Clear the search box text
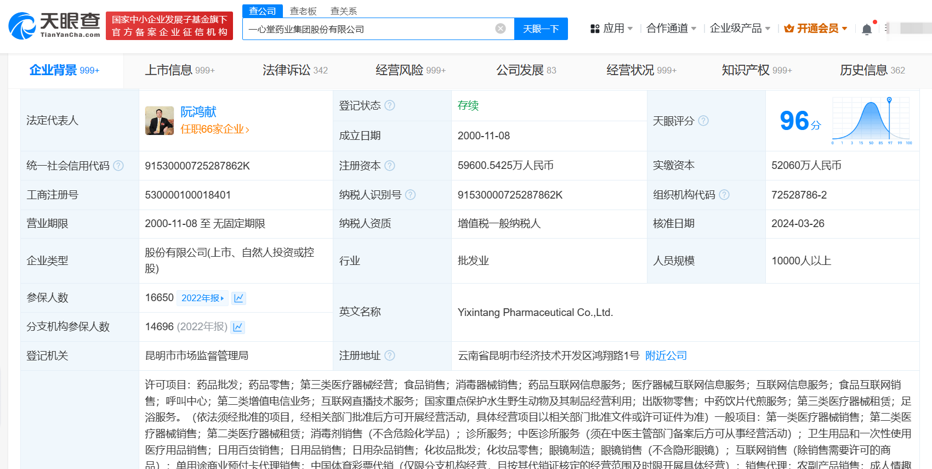The width and height of the screenshot is (932, 469). [500, 29]
